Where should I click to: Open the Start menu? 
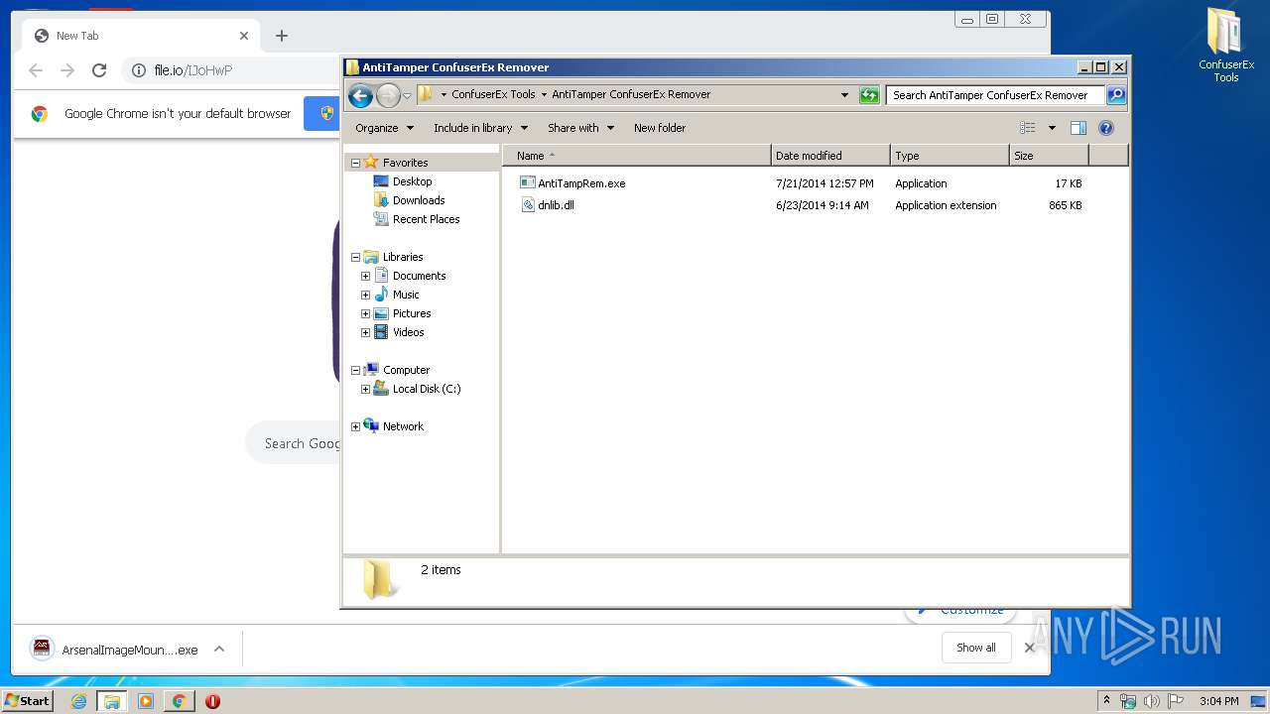coord(28,700)
